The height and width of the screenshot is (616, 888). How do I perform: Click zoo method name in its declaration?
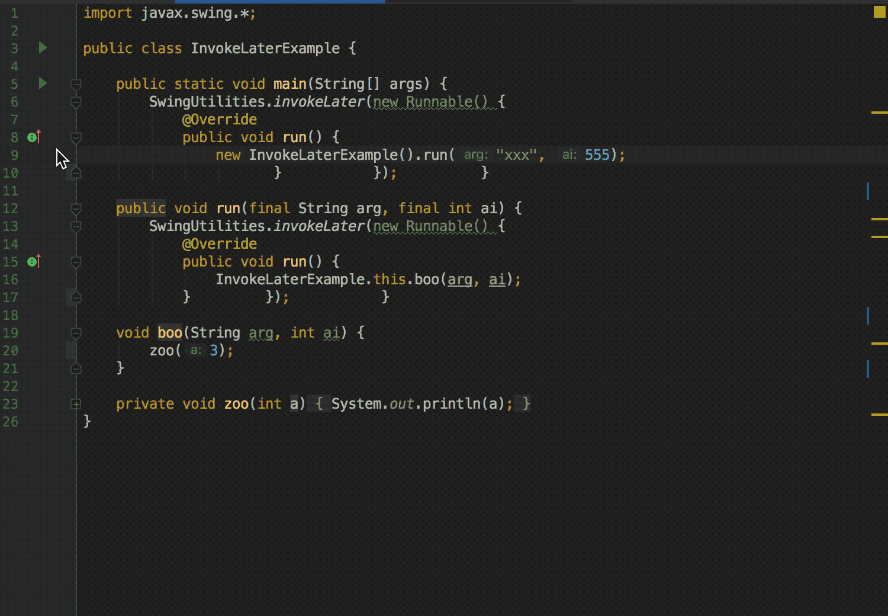[x=236, y=404]
